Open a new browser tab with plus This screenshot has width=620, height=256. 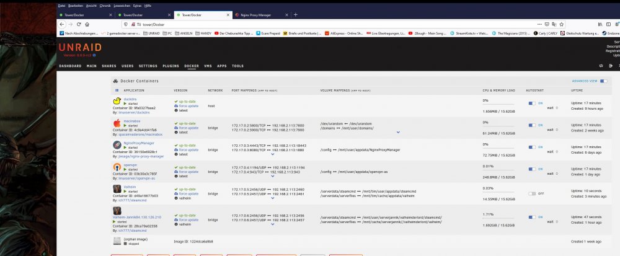pyautogui.click(x=295, y=15)
